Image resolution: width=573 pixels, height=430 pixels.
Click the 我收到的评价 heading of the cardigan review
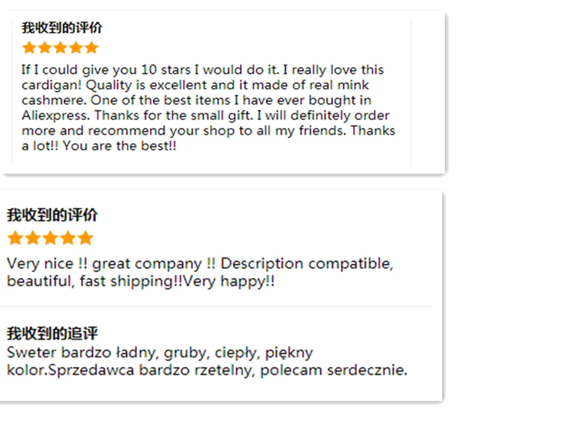pyautogui.click(x=62, y=28)
